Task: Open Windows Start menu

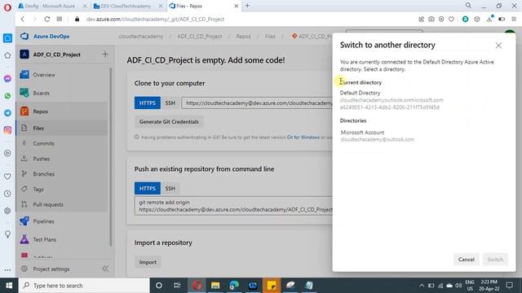Action: tap(9, 286)
